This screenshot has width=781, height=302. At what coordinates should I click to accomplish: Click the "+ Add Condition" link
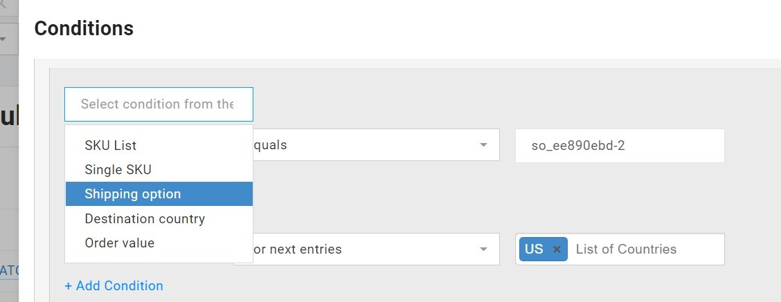[114, 285]
